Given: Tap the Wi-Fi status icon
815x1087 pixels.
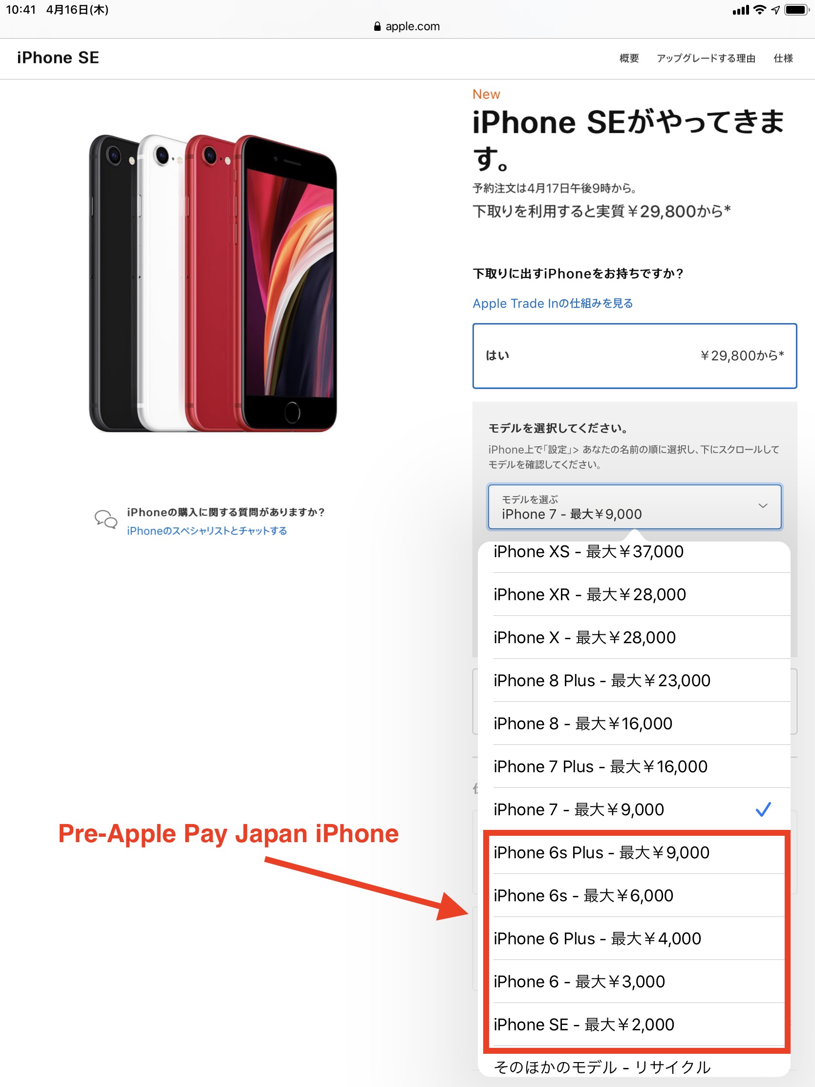Looking at the screenshot, I should click(x=759, y=10).
